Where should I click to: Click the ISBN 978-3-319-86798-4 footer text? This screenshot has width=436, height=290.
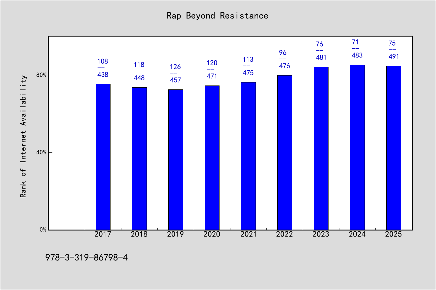click(x=87, y=257)
